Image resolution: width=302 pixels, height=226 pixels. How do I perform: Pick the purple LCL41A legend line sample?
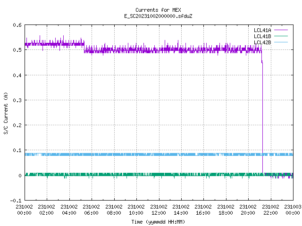[x=281, y=30]
